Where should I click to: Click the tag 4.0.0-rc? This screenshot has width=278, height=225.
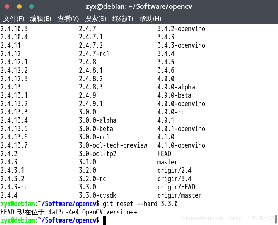tap(171, 112)
